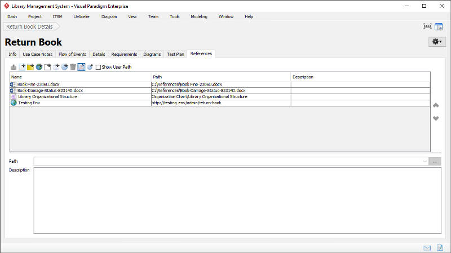Click the highlighted edit reference icon
Image resolution: width=451 pixels, height=253 pixels.
click(x=81, y=67)
